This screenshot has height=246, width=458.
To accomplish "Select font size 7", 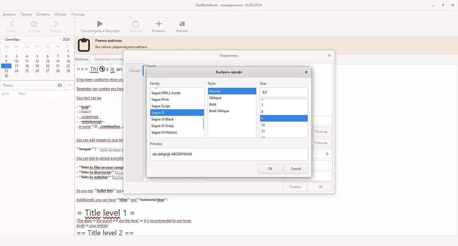I will (284, 105).
